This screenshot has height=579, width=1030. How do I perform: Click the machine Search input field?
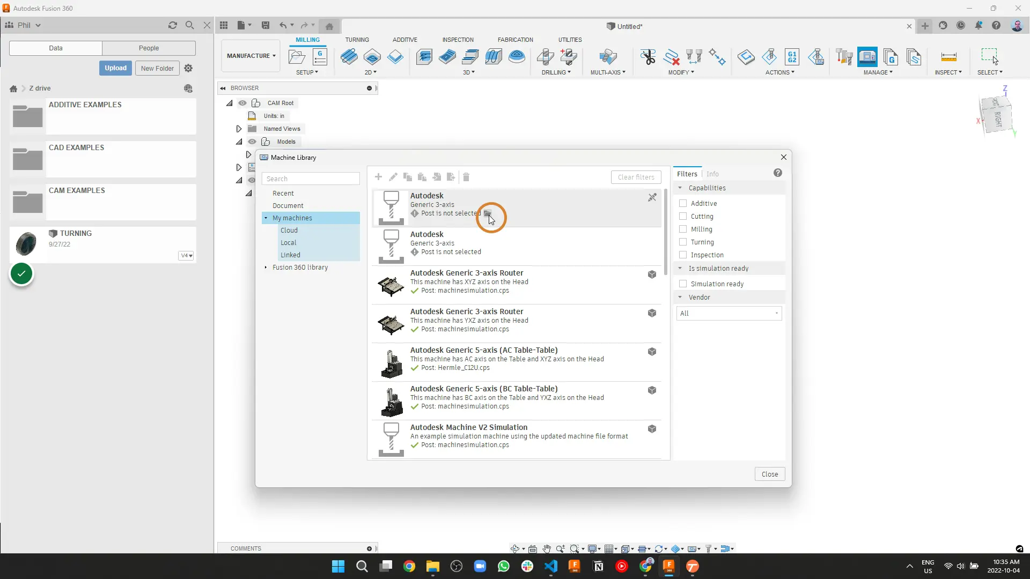pyautogui.click(x=311, y=179)
